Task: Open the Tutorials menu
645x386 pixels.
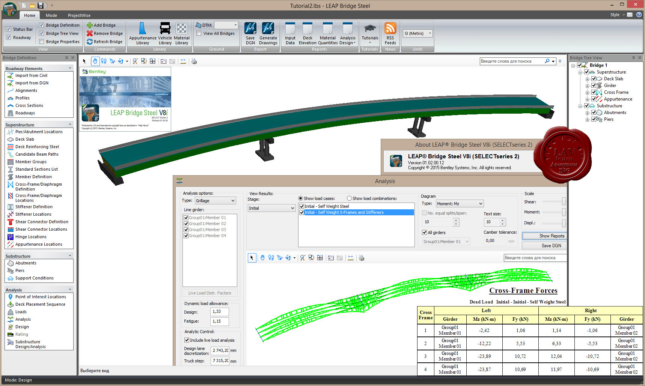Action: [370, 33]
